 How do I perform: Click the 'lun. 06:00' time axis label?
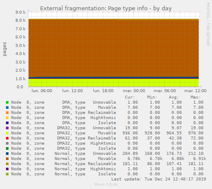[42, 91]
